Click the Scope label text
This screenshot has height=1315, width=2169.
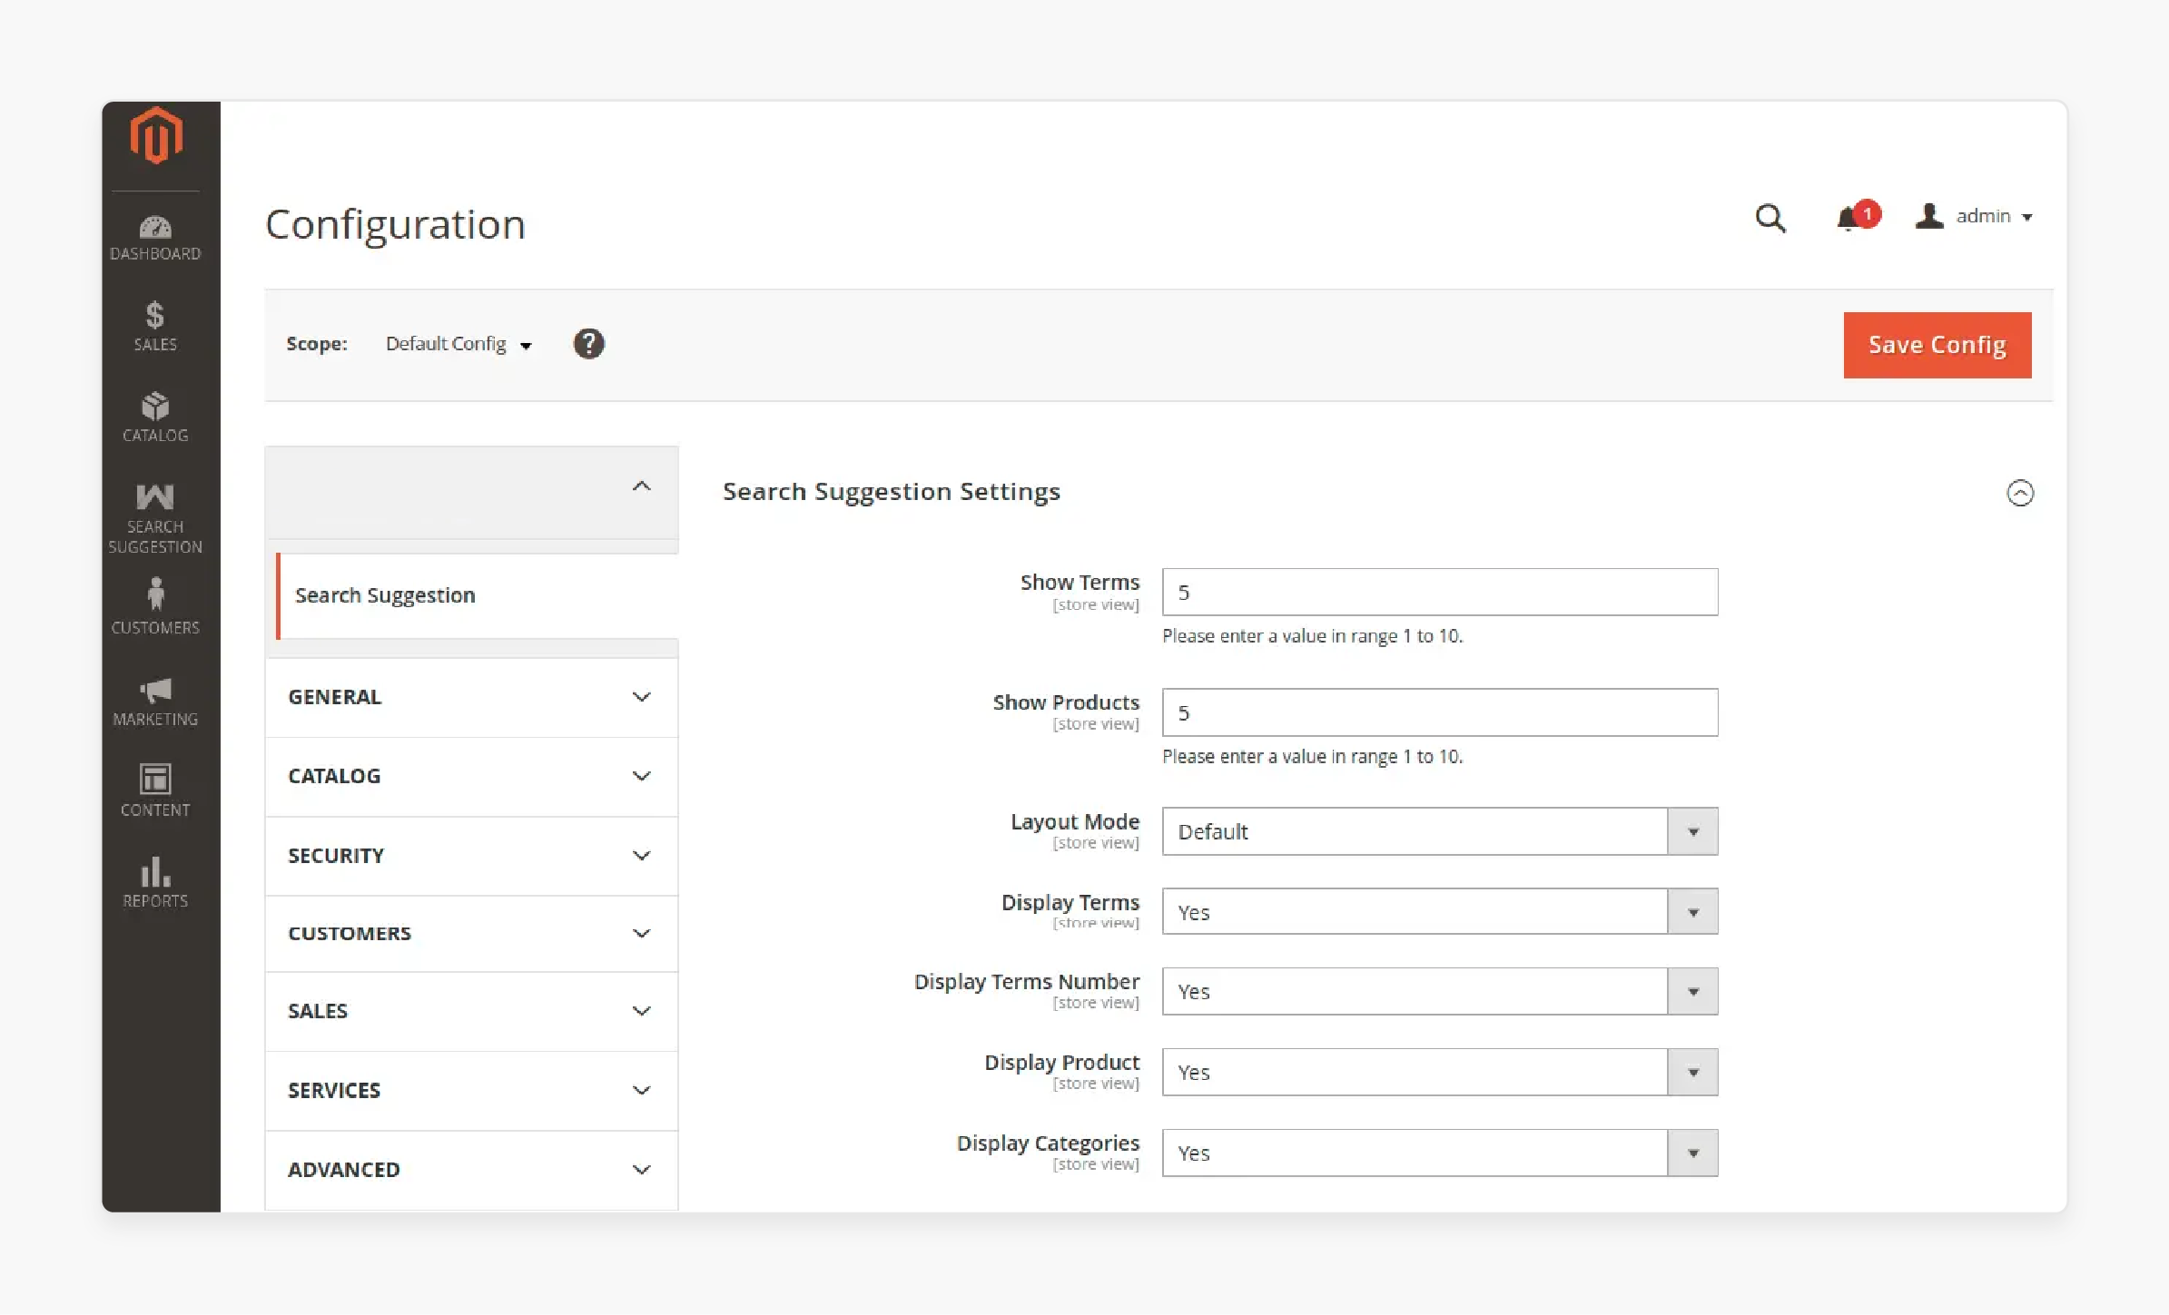[317, 344]
